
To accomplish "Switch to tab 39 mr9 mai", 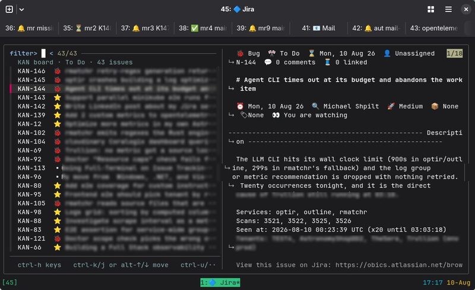I will tap(261, 28).
